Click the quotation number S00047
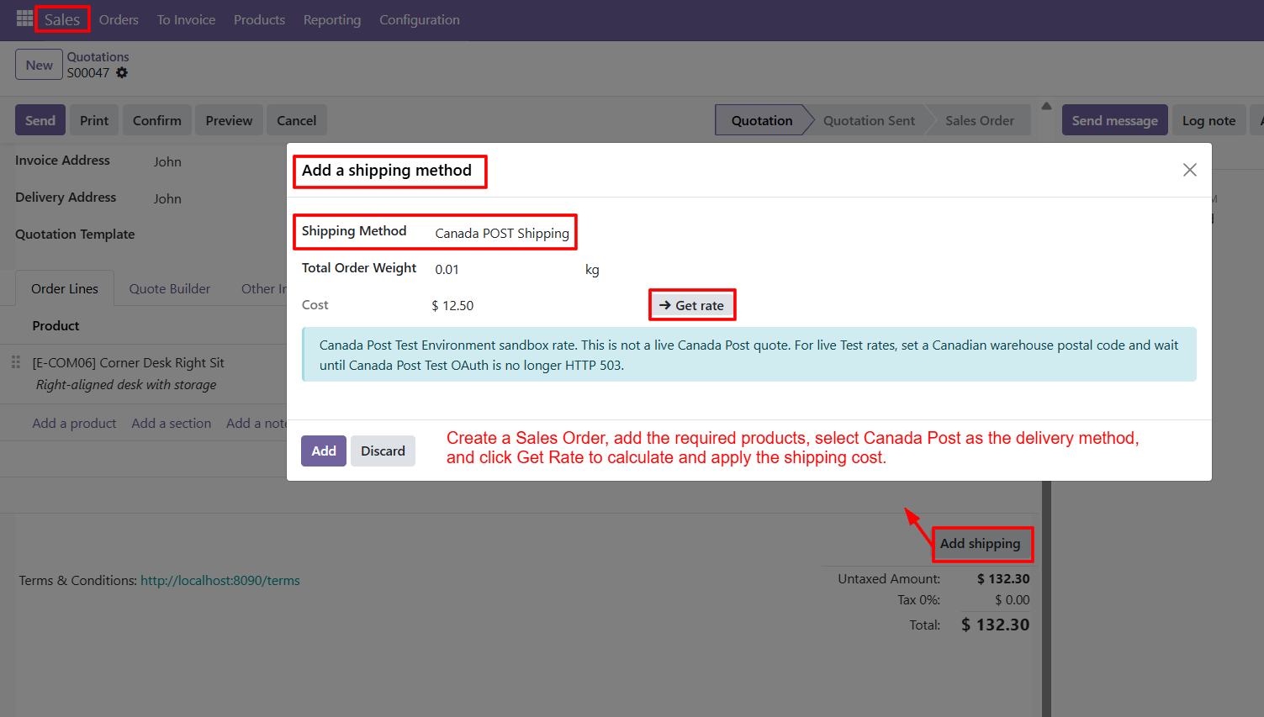Viewport: 1264px width, 717px height. click(88, 73)
